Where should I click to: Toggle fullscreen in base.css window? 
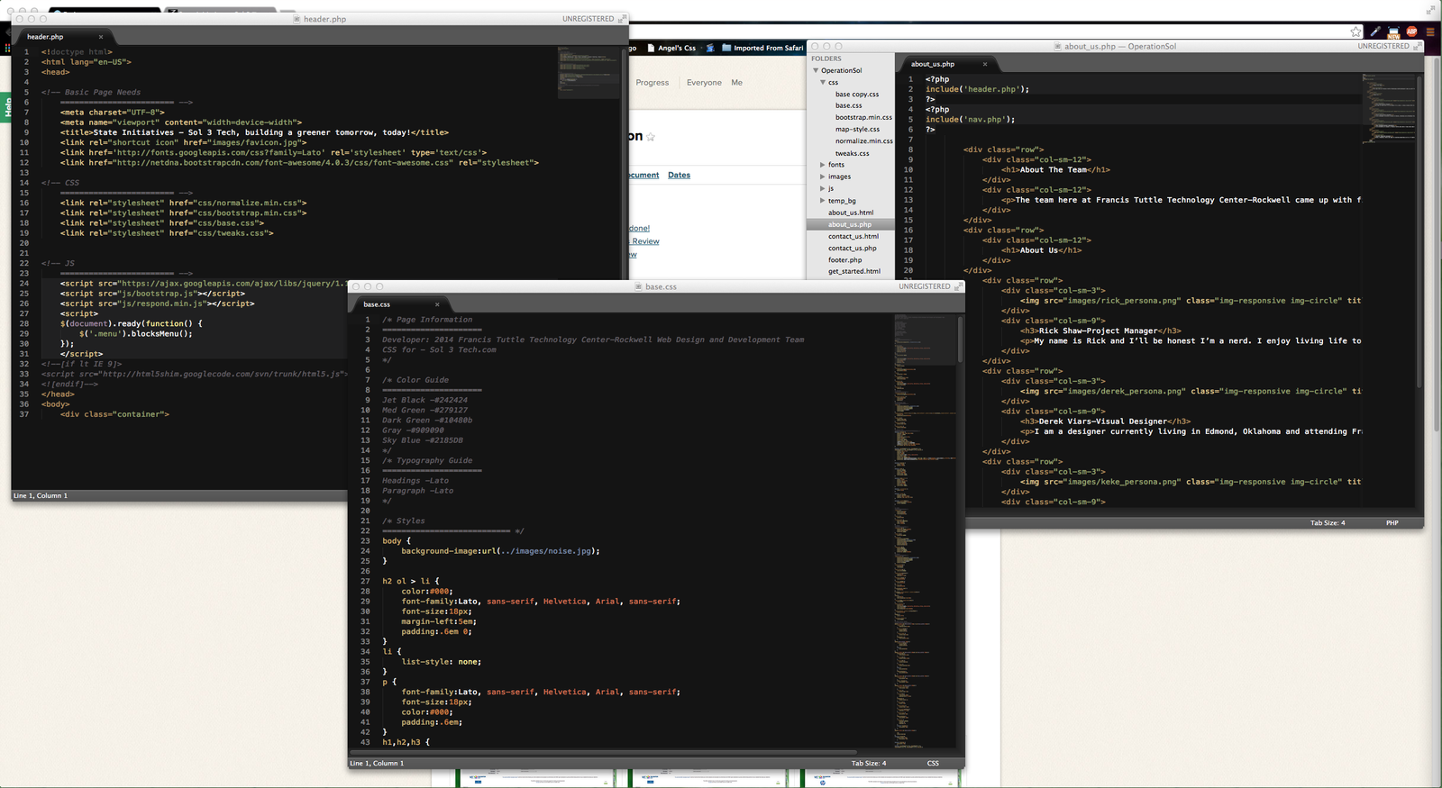tap(958, 286)
